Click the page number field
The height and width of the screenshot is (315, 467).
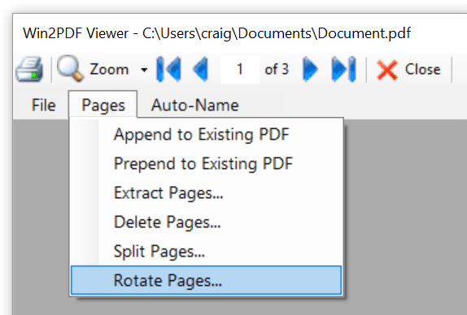[x=240, y=69]
